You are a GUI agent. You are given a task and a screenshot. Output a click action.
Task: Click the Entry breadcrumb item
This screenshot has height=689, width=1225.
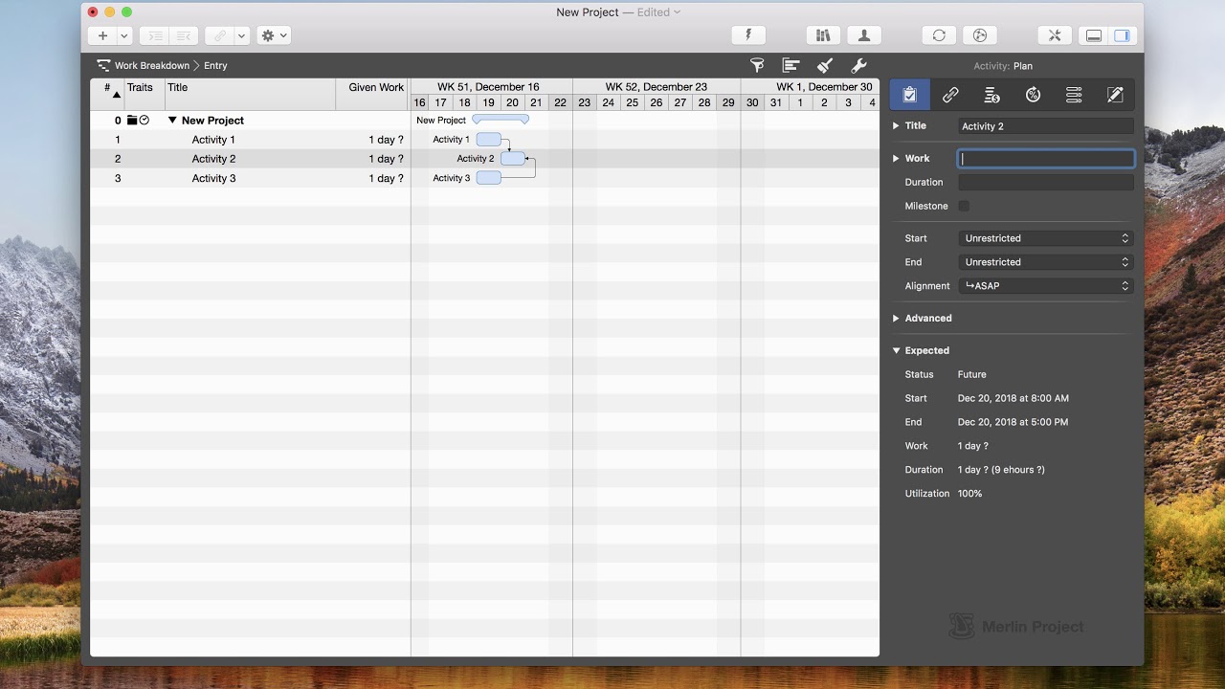click(215, 66)
